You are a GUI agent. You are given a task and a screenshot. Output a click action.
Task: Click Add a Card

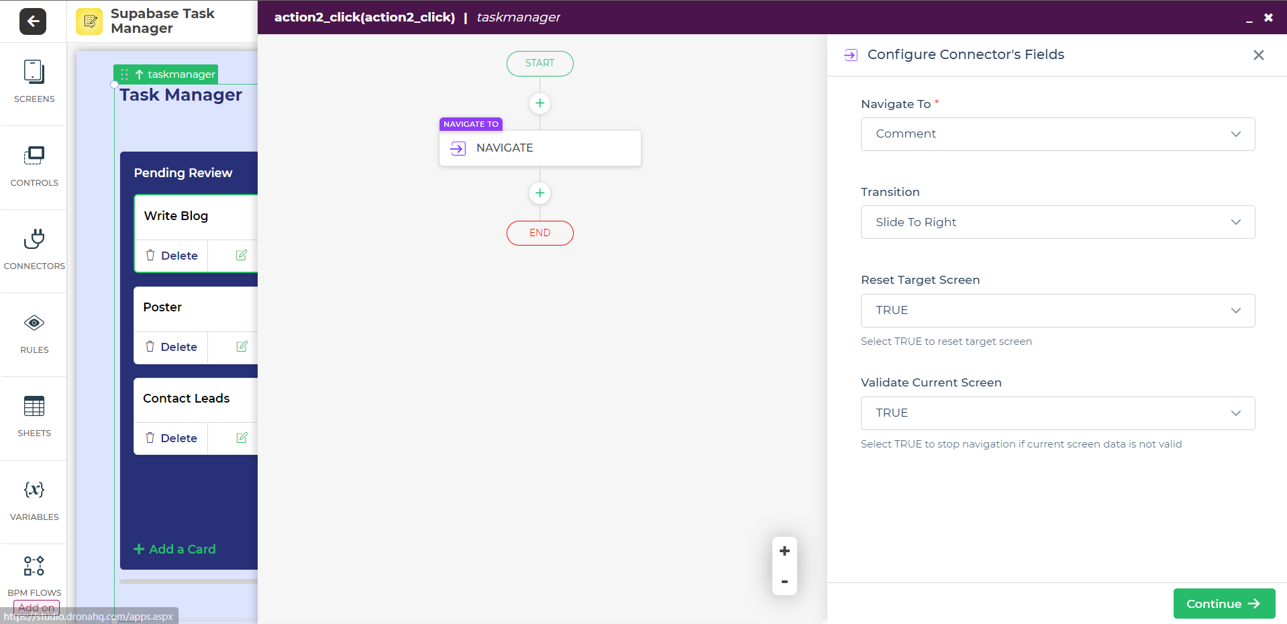(x=174, y=549)
